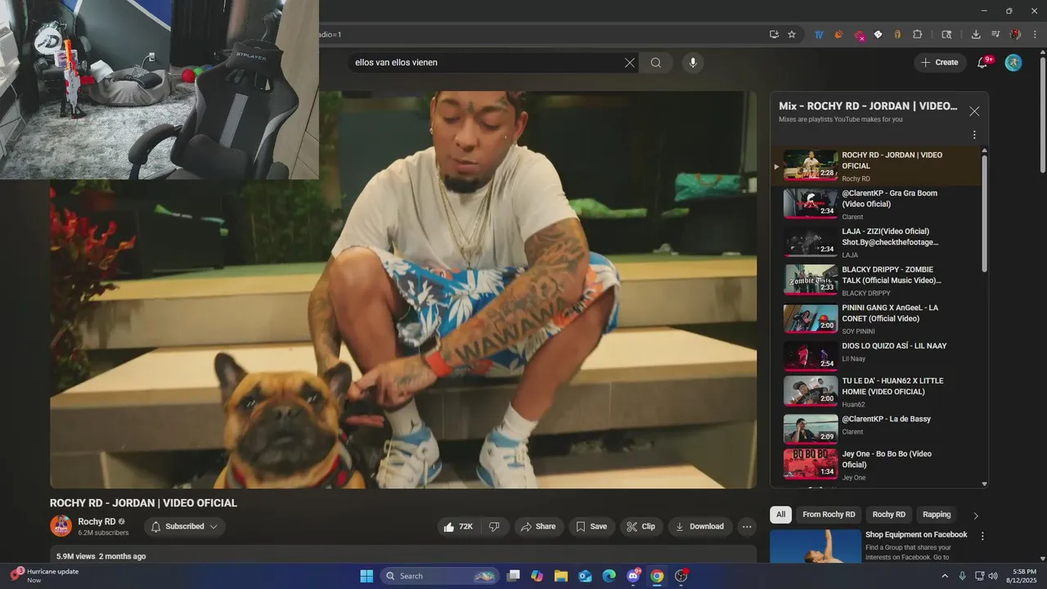Open Rochy RD channel name link
Image resolution: width=1047 pixels, height=589 pixels.
coord(97,522)
